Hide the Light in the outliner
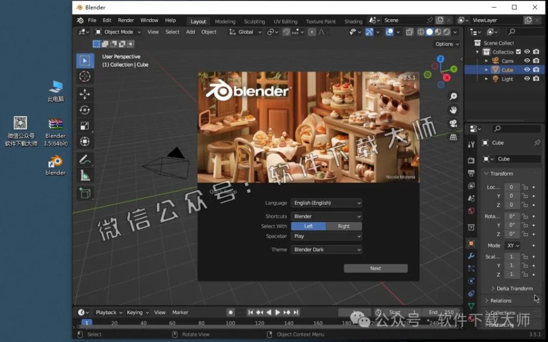This screenshot has height=342, width=548. click(x=527, y=79)
